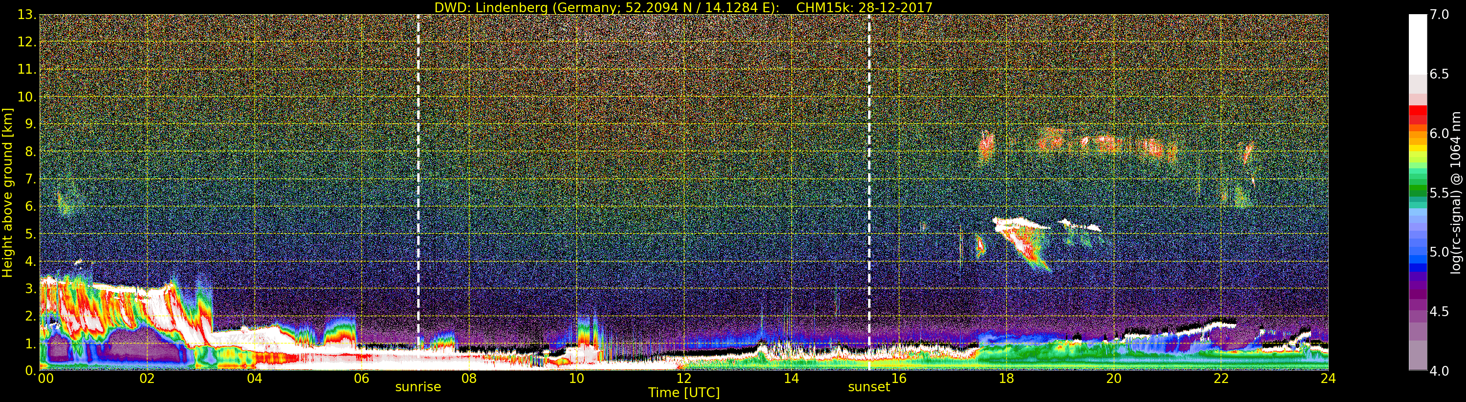Screen dimensions: 1466x402
Task: Click the time-axis tick label 22
Action: (x=1221, y=379)
